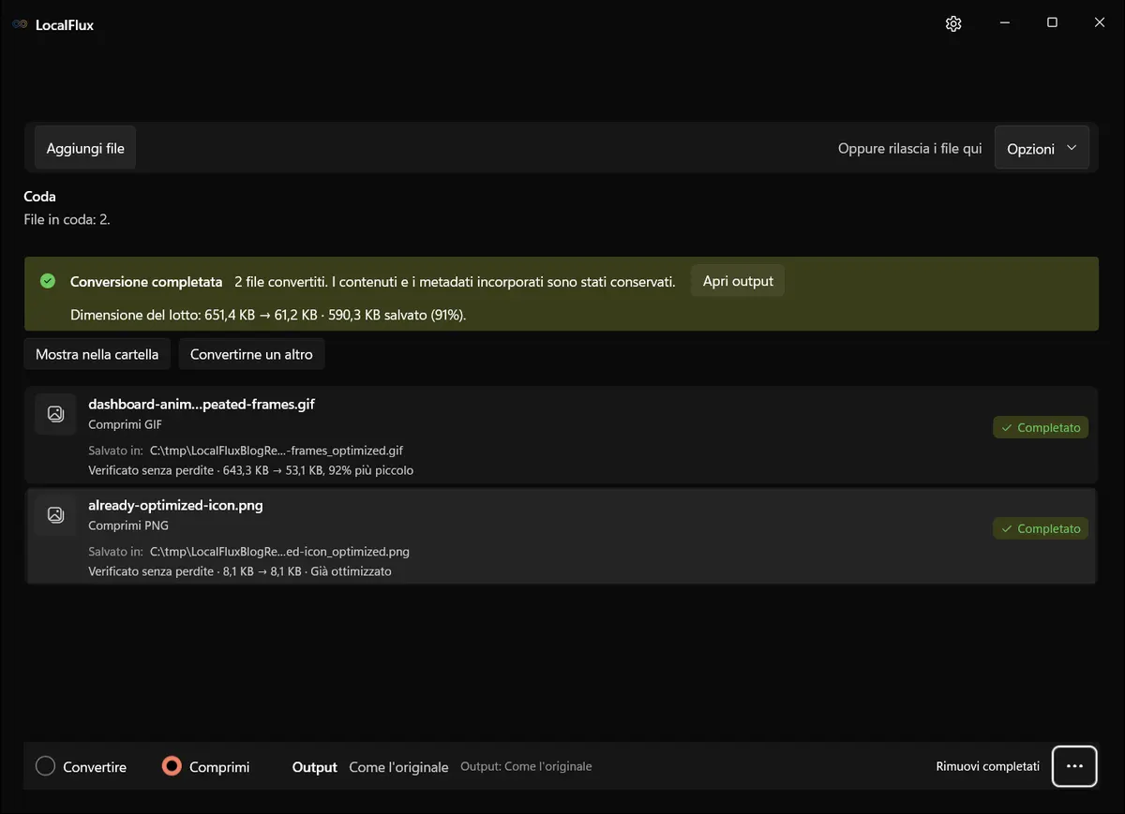Click Convertirne un altro button
Screen dimensions: 1125x814
pyautogui.click(x=251, y=354)
